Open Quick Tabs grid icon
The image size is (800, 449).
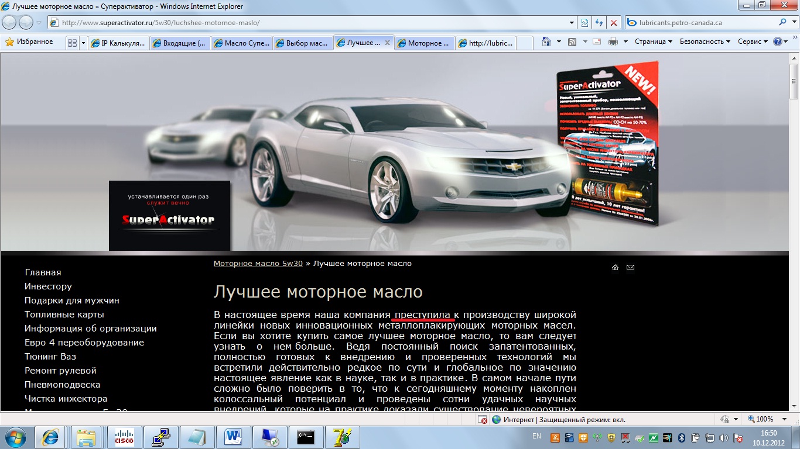tap(72, 43)
